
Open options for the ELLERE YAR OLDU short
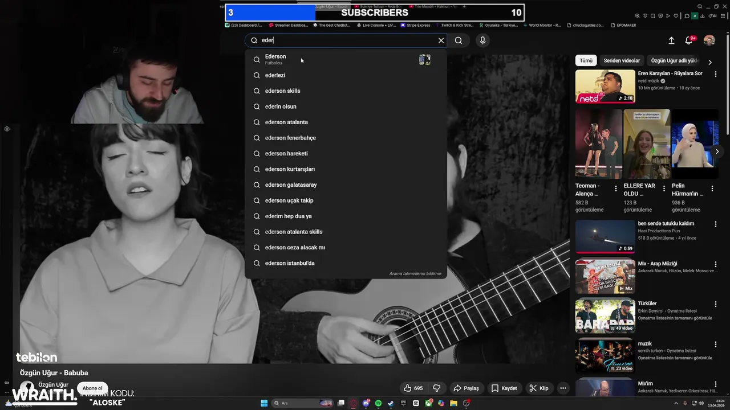[x=664, y=188]
